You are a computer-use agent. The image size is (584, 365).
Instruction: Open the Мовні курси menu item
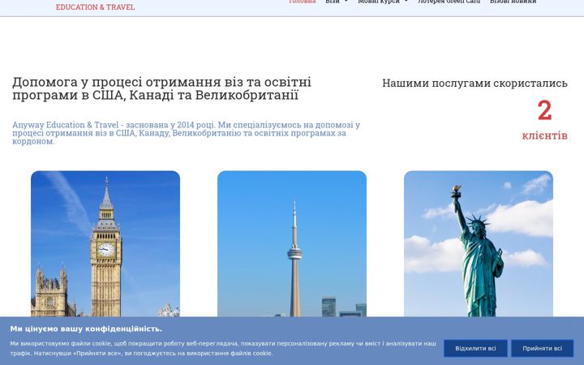[379, 2]
